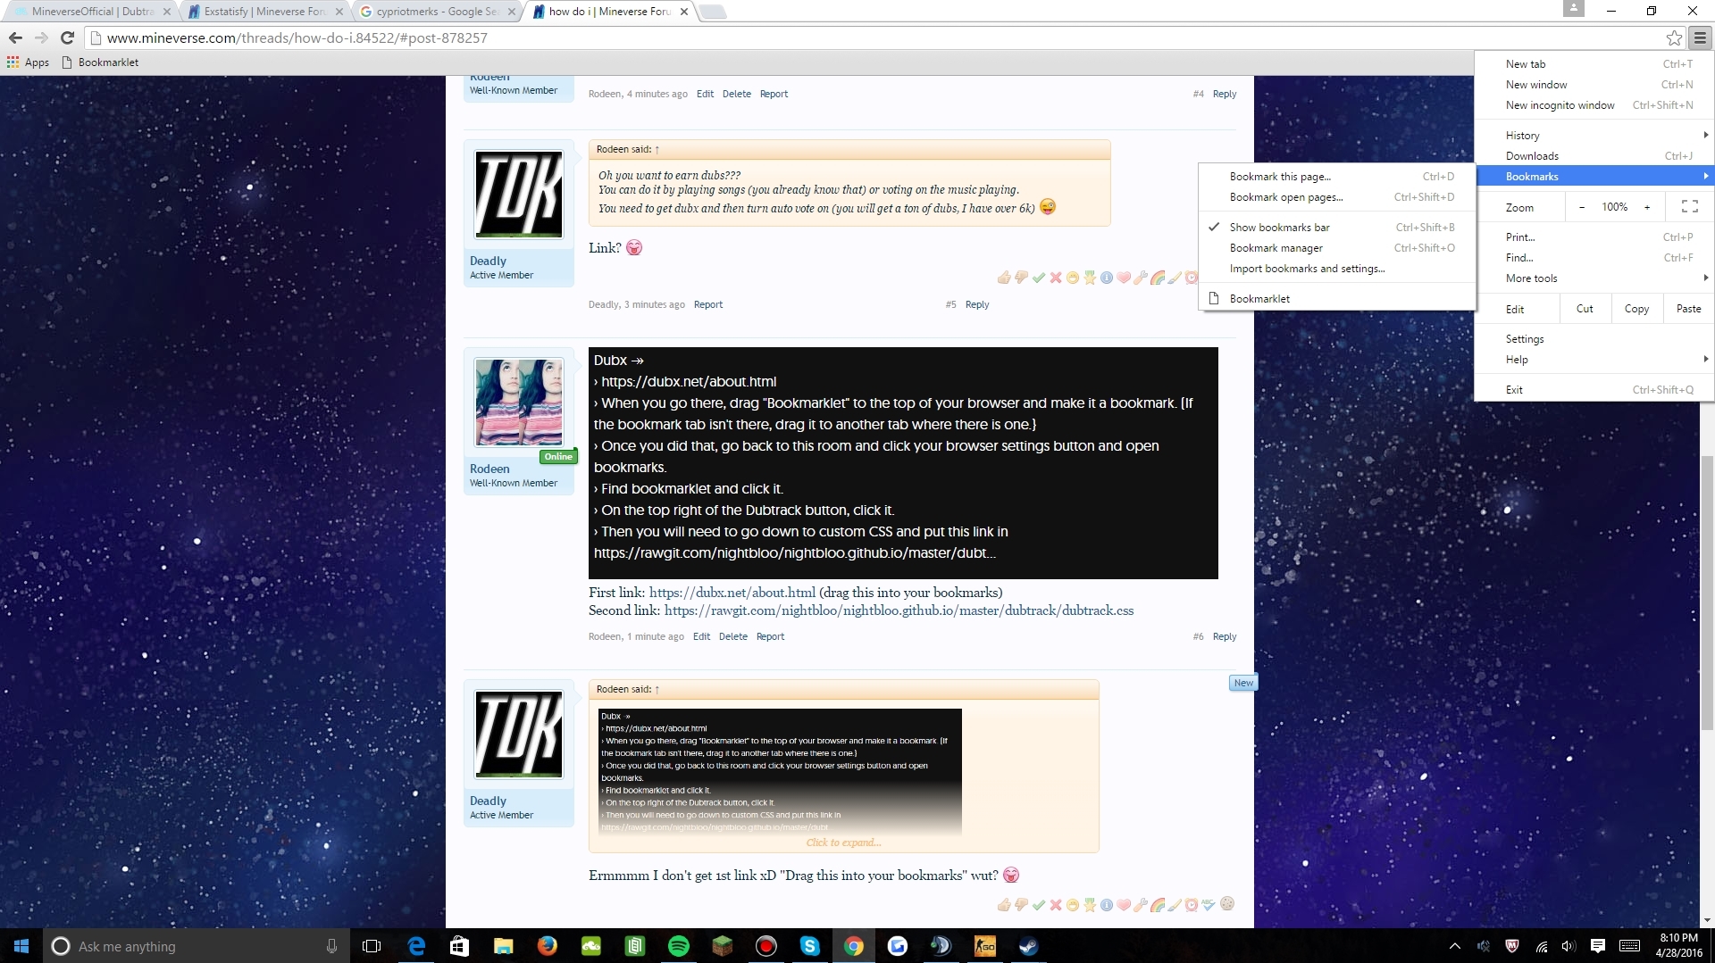
Task: Open Task View on the taskbar
Action: click(x=372, y=946)
